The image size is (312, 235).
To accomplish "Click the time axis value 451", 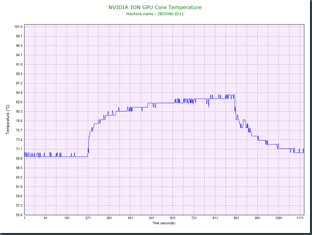I will tap(130, 218).
